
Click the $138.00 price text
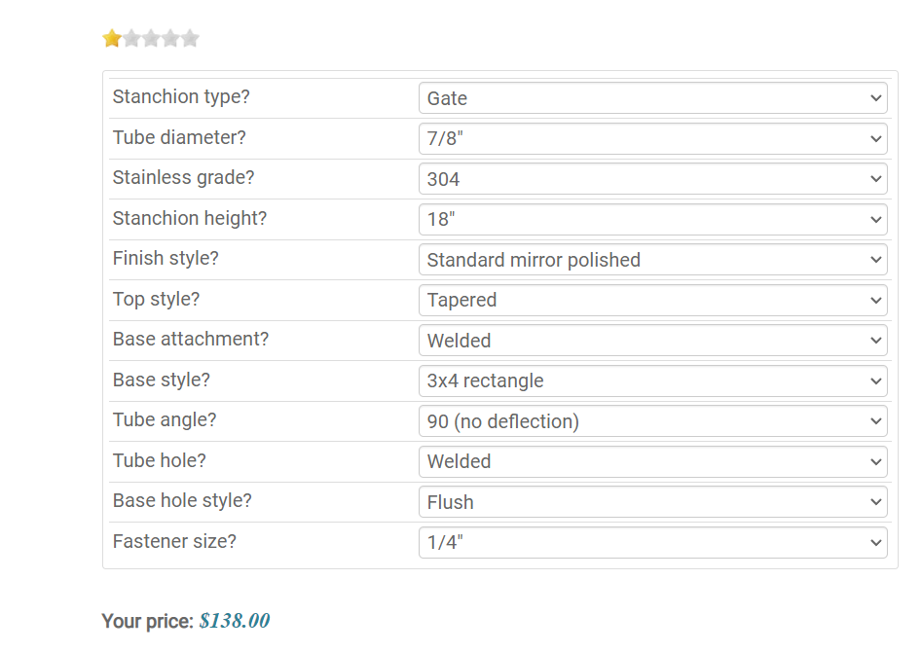pyautogui.click(x=235, y=621)
